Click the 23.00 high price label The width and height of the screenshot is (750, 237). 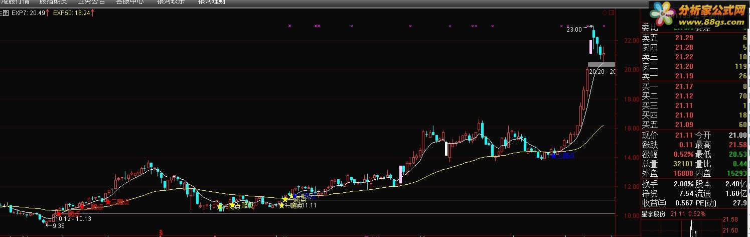pos(574,30)
